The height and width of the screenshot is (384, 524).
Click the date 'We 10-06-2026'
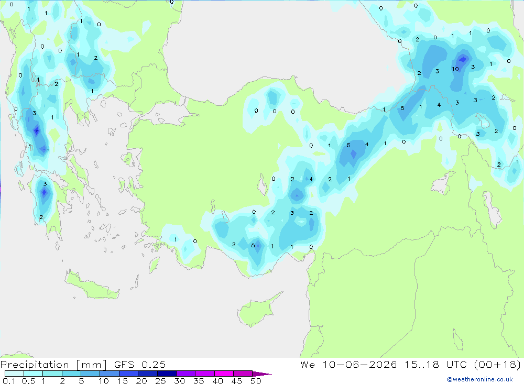[x=348, y=365]
